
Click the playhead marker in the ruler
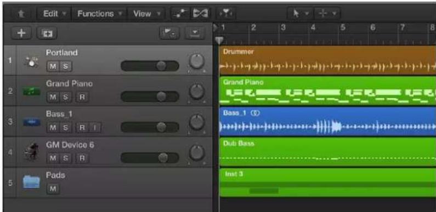tap(219, 41)
